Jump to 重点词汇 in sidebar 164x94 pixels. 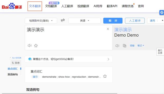(x=13, y=69)
